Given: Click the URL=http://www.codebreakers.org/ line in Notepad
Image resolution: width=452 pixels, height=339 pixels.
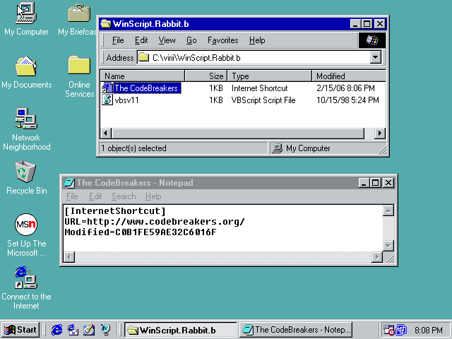Looking at the screenshot, I should click(155, 222).
